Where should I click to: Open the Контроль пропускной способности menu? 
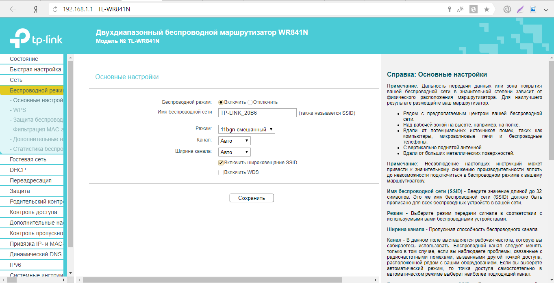(x=32, y=233)
